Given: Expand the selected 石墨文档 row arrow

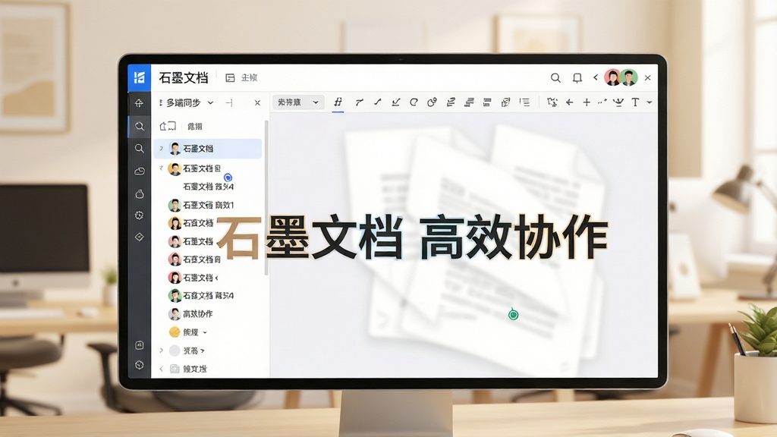Looking at the screenshot, I should click(x=161, y=148).
